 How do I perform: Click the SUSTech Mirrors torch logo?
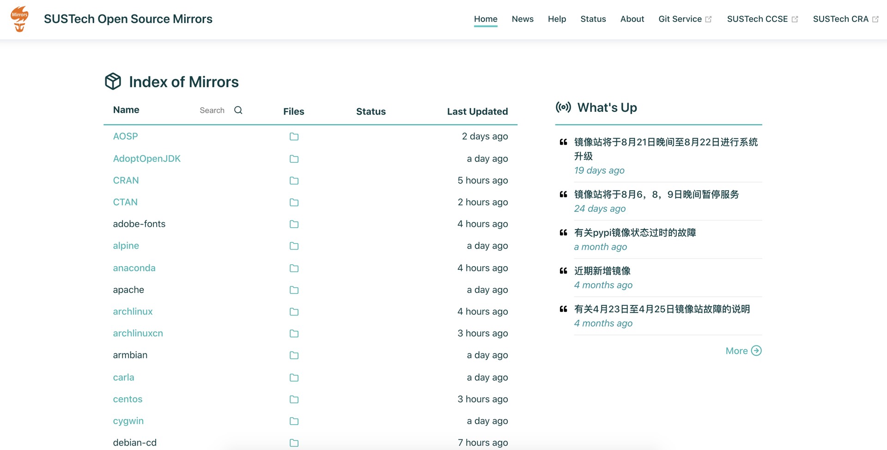coord(19,19)
